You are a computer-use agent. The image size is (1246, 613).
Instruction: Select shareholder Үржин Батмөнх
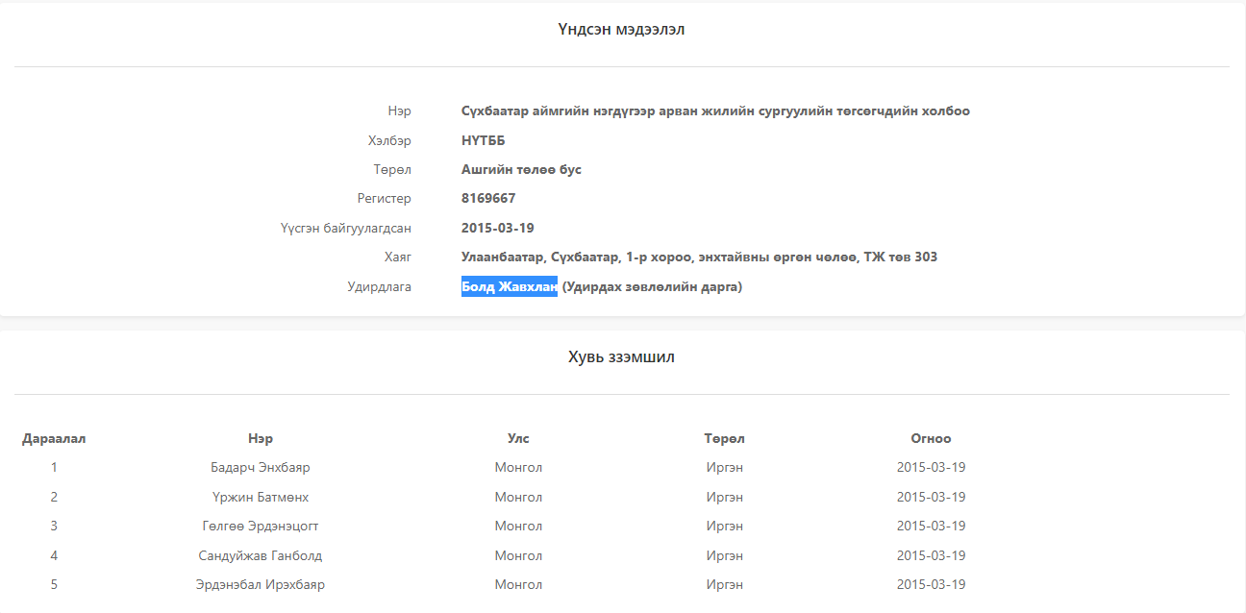[x=260, y=497]
